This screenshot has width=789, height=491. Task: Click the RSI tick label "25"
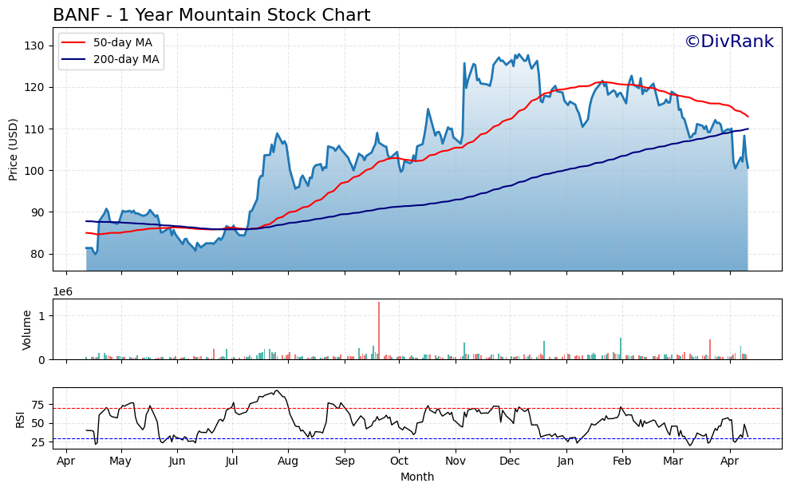click(x=37, y=442)
